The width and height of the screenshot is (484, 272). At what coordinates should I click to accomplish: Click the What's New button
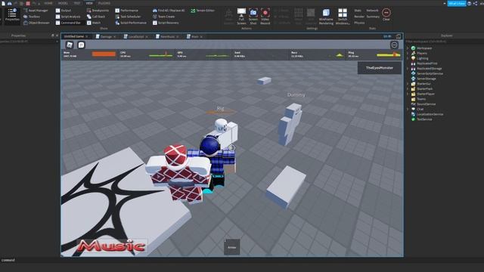click(457, 3)
